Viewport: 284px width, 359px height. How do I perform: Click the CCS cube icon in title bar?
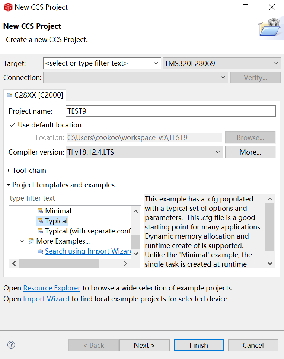[8, 7]
